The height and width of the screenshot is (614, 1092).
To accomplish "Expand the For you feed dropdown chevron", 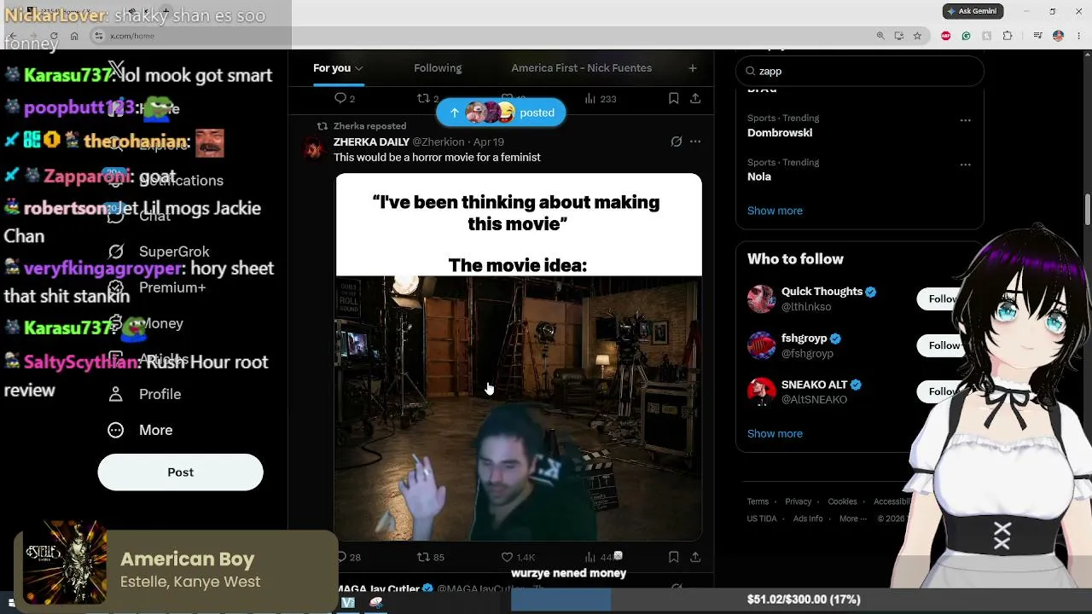I will coord(359,68).
